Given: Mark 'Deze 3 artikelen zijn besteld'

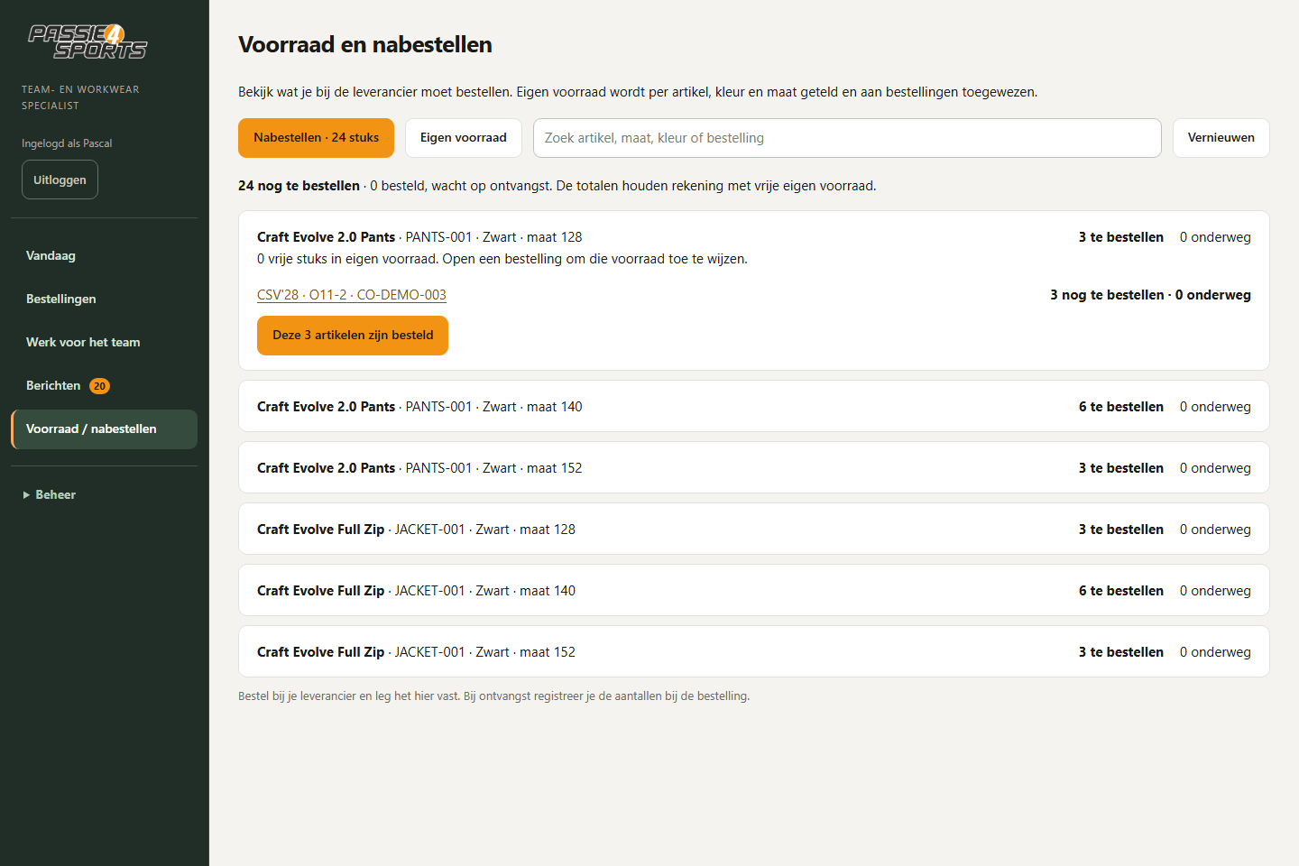Looking at the screenshot, I should coord(353,336).
